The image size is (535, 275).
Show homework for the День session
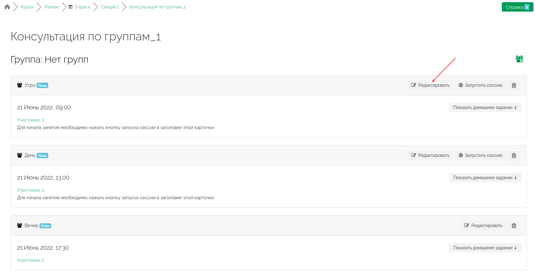[485, 178]
